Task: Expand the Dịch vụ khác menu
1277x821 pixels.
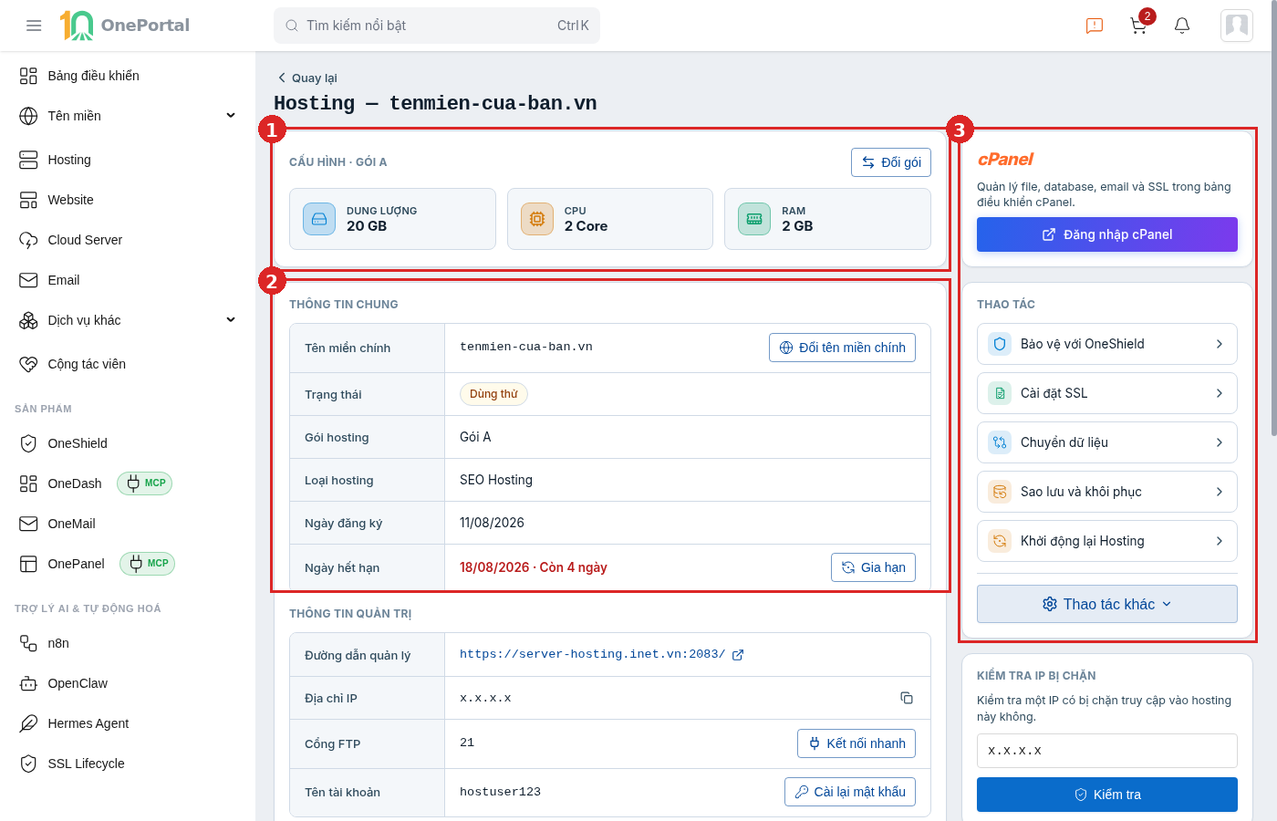Action: (x=128, y=320)
